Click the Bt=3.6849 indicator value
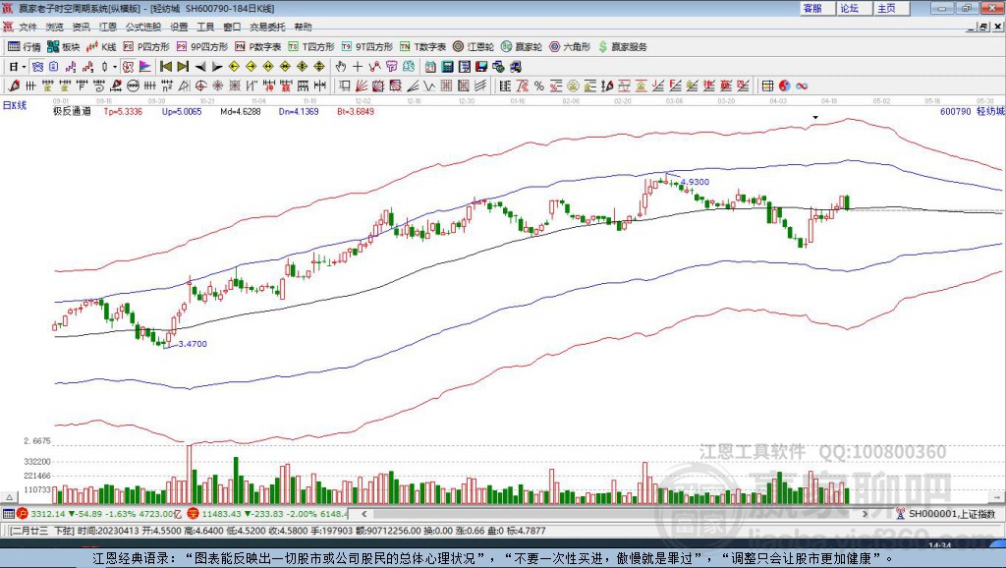The image size is (1006, 568). coord(356,112)
